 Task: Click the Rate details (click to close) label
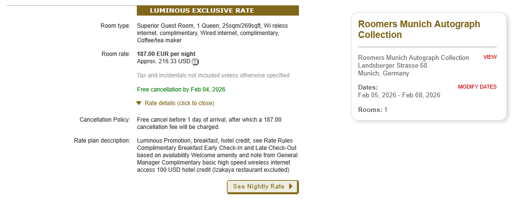tap(179, 103)
